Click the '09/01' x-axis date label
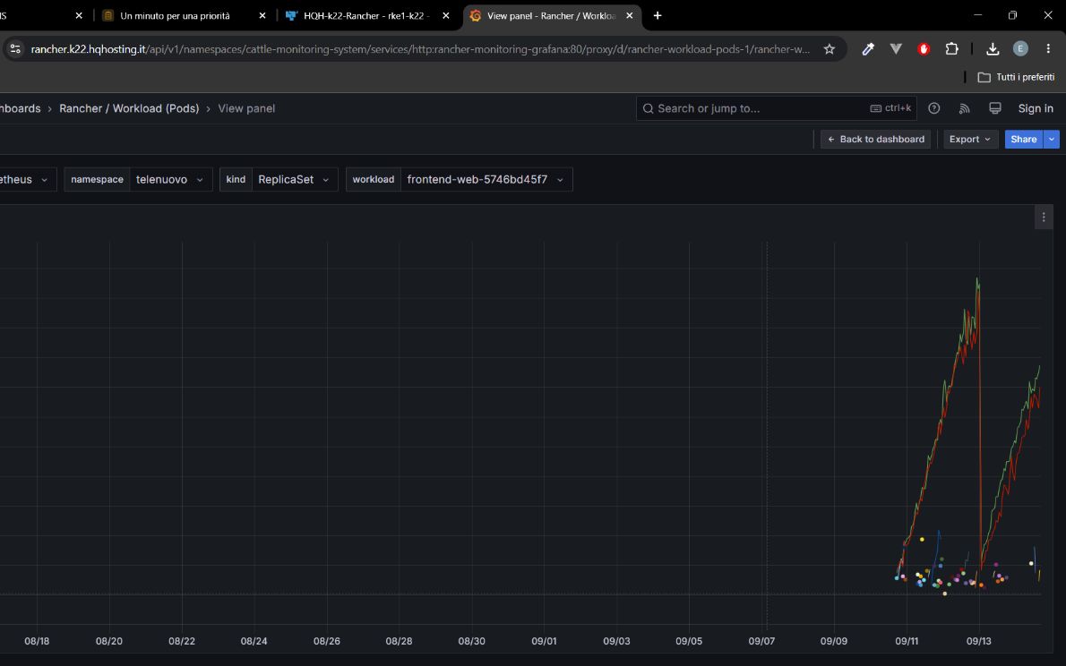 coord(544,642)
